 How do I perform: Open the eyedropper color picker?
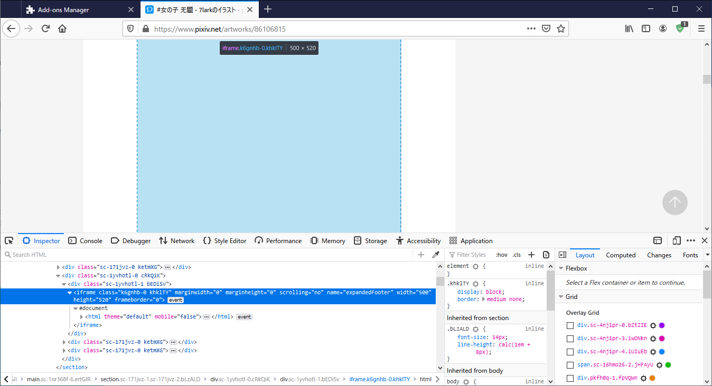[x=436, y=255]
